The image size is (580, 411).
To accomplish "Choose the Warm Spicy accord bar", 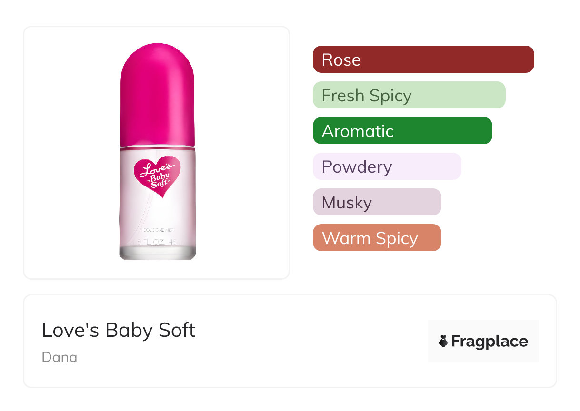I will click(377, 238).
